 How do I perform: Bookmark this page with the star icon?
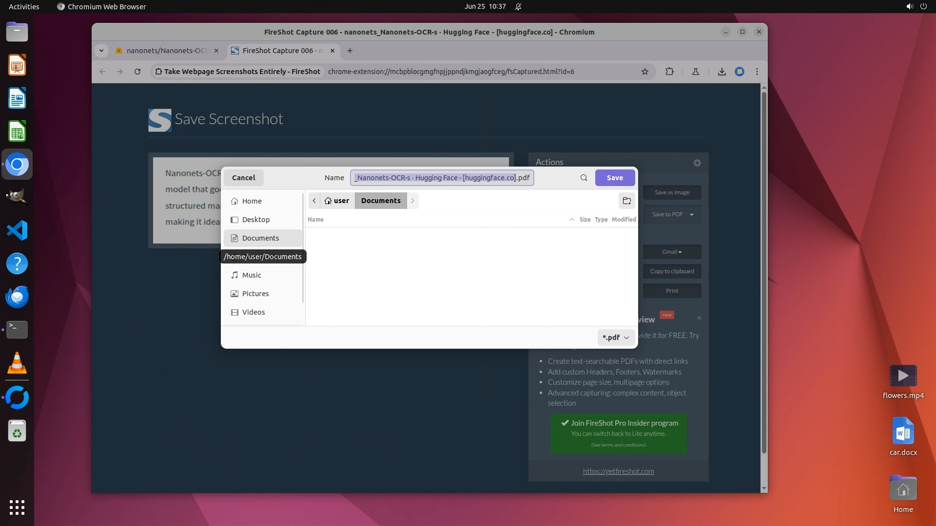[645, 72]
